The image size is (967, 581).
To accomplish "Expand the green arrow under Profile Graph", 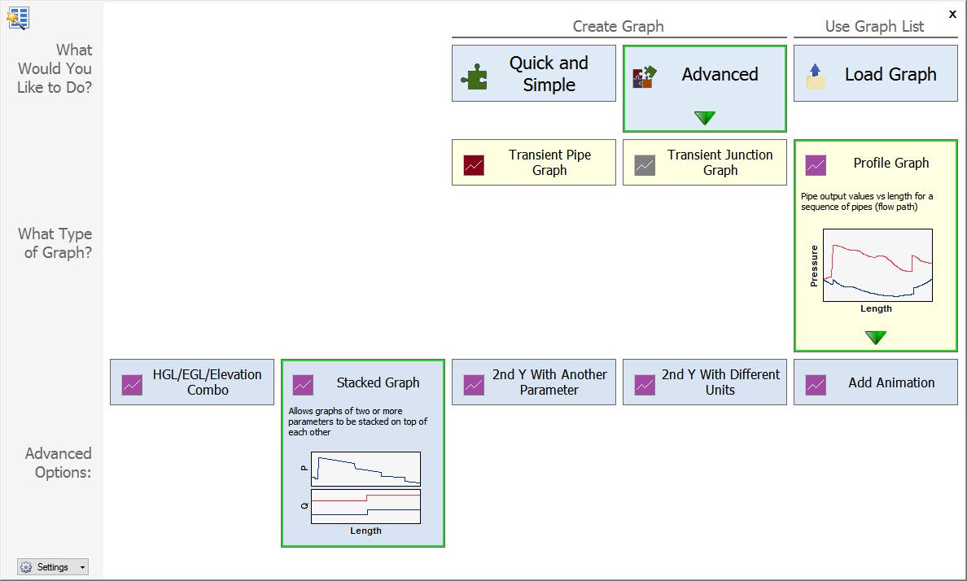I will click(875, 335).
